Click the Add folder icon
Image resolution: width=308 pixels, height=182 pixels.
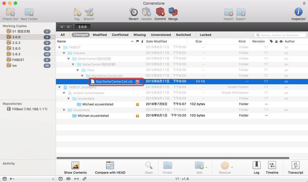pos(199,165)
